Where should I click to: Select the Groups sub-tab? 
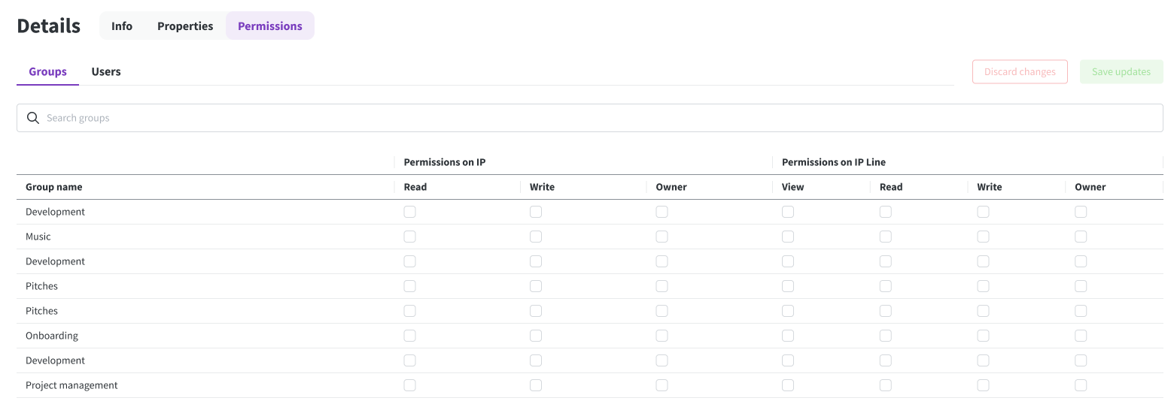pos(47,71)
